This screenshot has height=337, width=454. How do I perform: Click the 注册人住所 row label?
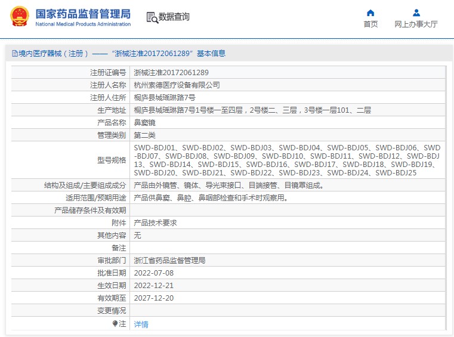pos(108,98)
